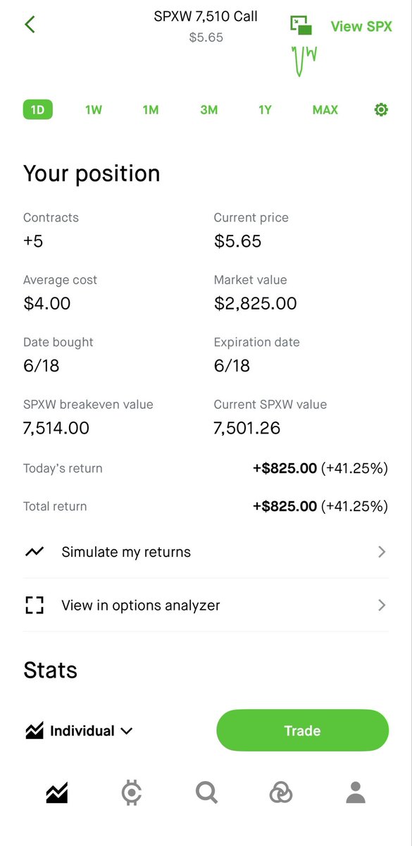Expand the Individual account dropdown
This screenshot has height=846, width=412.
(78, 731)
